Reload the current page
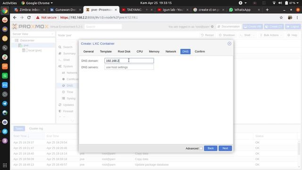This screenshot has height=170, width=302. 29,17
